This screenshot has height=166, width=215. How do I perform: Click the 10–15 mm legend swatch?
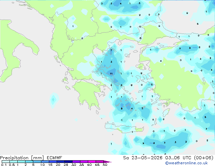[x=45, y=162]
